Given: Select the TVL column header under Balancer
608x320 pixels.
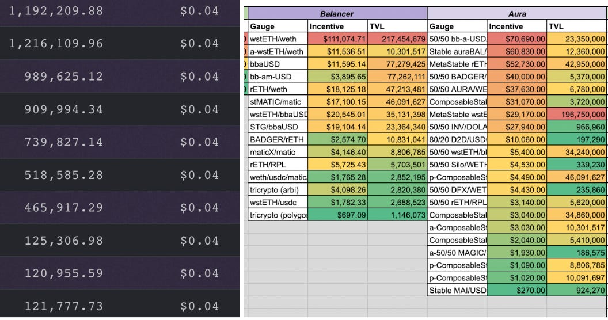Looking at the screenshot, I should 397,26.
